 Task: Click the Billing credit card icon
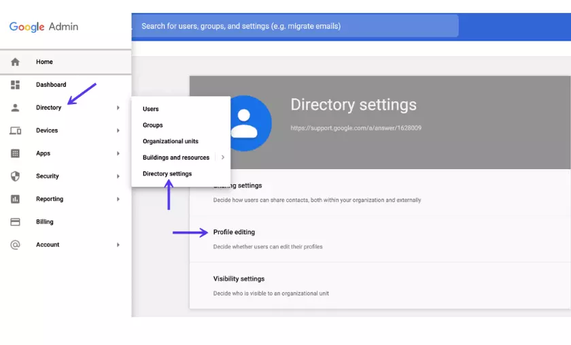pyautogui.click(x=15, y=222)
